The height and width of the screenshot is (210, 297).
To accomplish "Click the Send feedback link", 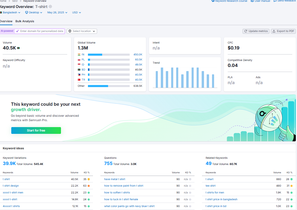I will tap(285, 1).
